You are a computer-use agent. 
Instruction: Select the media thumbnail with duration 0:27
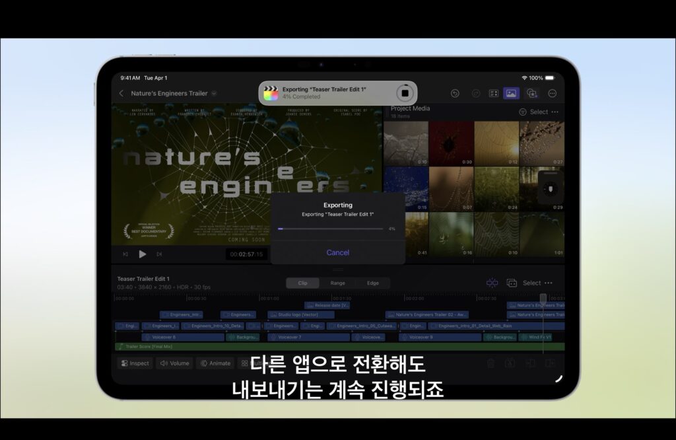542,143
